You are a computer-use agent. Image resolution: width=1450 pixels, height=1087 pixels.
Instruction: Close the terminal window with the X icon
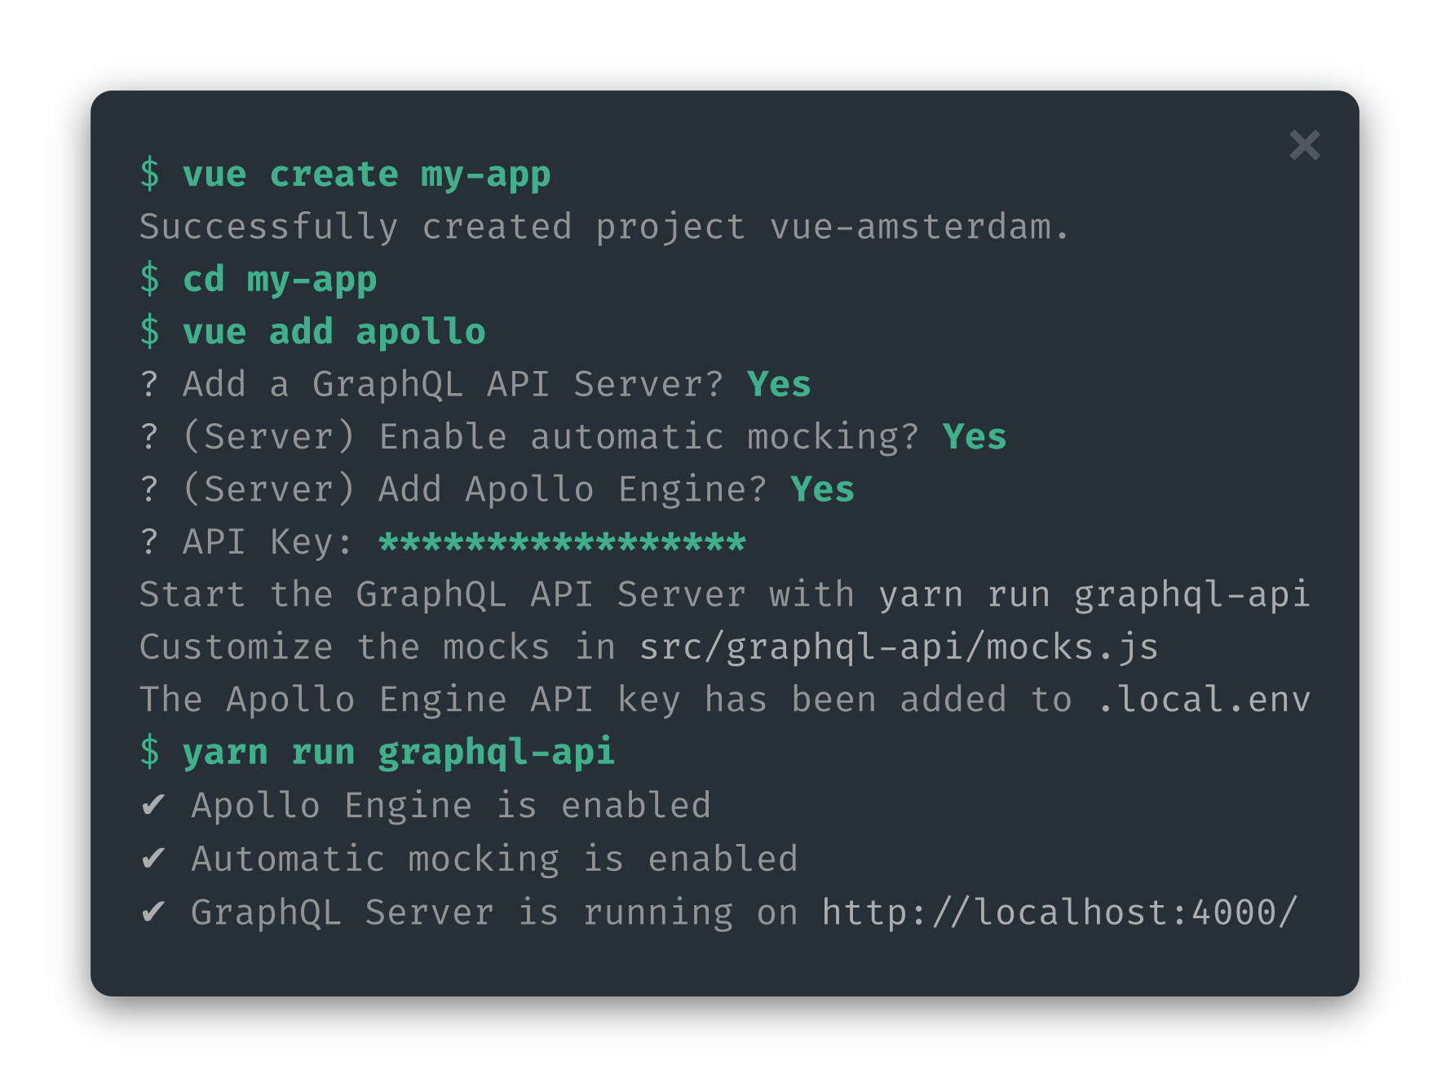(1304, 145)
